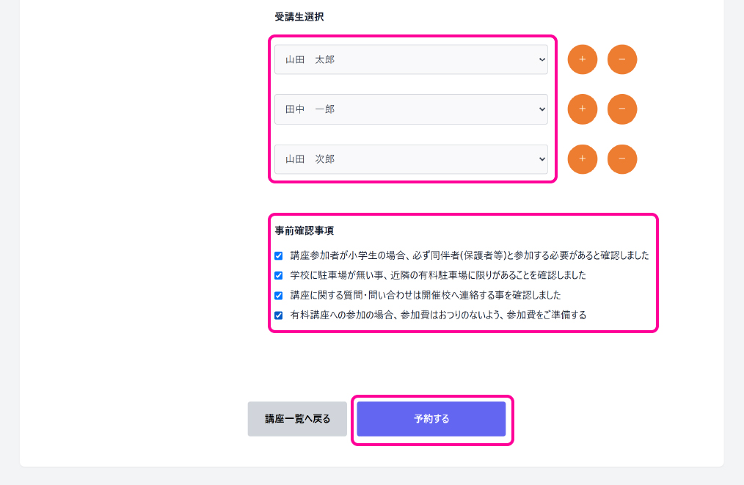Toggle the 有料講座 参加費 checkbox
744x485 pixels.
coord(279,316)
